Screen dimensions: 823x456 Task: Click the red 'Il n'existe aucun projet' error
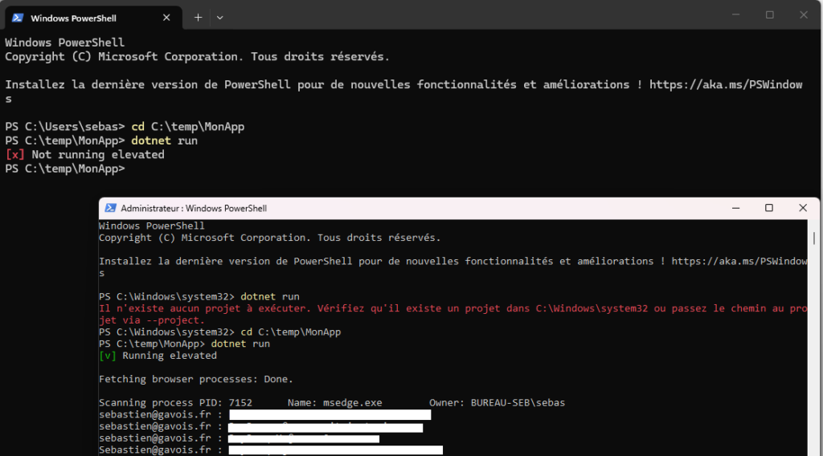point(453,314)
